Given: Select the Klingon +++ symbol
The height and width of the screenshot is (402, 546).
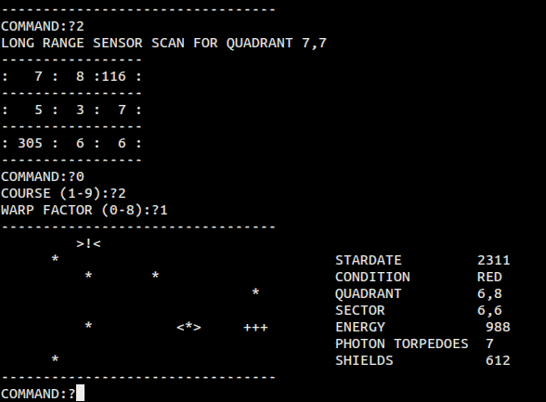Looking at the screenshot, I should coord(255,328).
